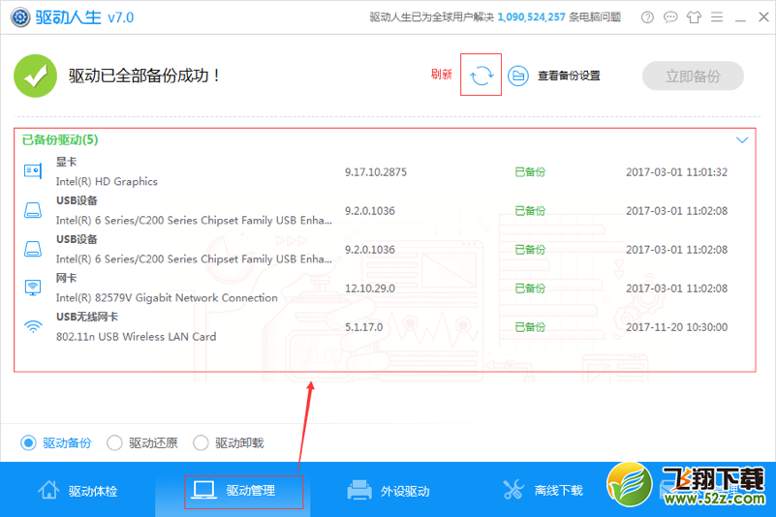Click 已备份 status for USB无线网卡 row
Viewport: 776px width, 517px height.
click(530, 327)
